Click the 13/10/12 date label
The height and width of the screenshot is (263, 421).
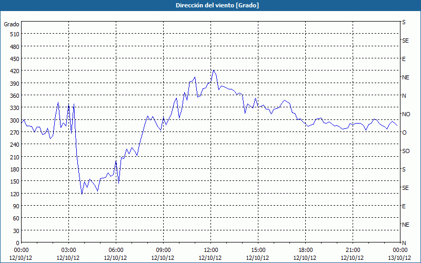pos(399,258)
